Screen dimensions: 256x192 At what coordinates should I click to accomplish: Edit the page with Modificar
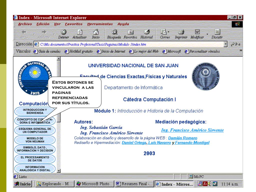[x=197, y=34]
